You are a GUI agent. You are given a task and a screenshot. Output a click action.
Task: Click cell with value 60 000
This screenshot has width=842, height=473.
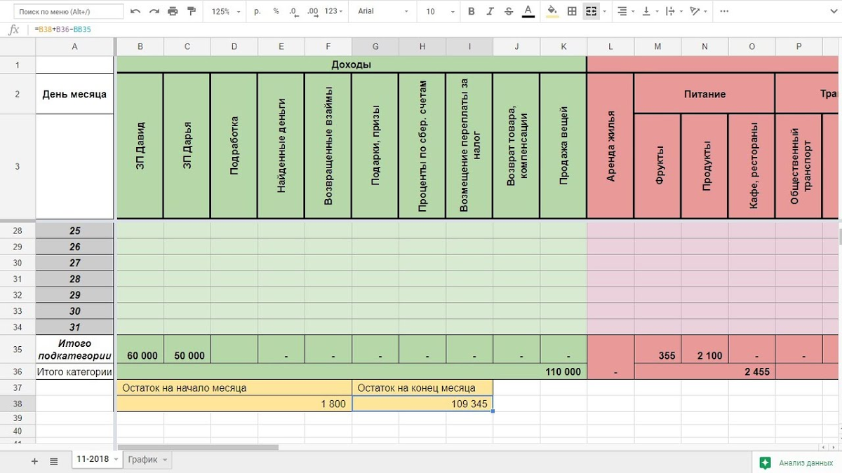(140, 349)
